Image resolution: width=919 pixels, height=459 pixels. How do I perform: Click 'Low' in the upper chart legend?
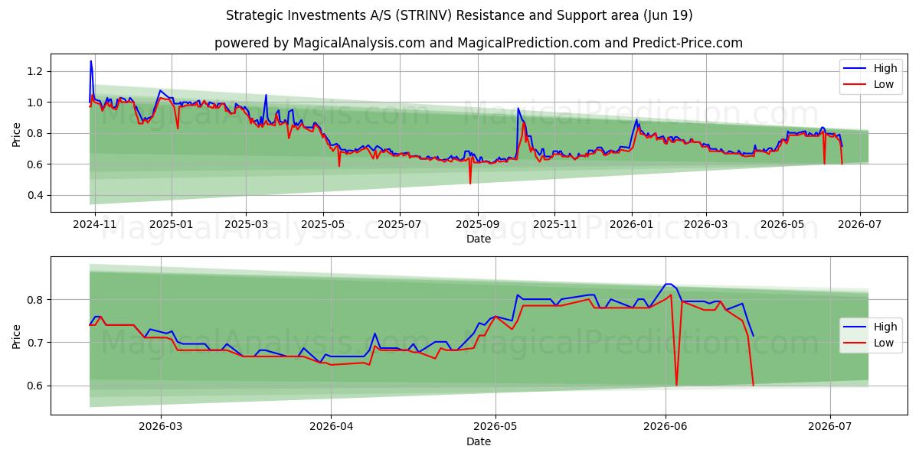(x=884, y=84)
